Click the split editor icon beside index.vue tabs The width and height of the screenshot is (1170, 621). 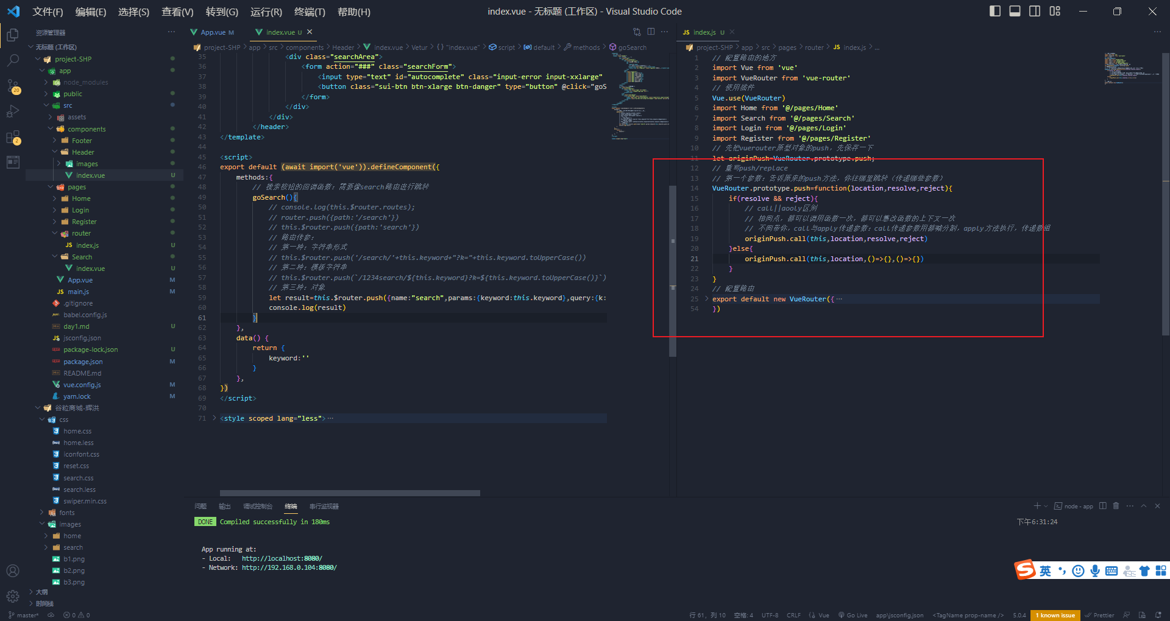pos(651,32)
